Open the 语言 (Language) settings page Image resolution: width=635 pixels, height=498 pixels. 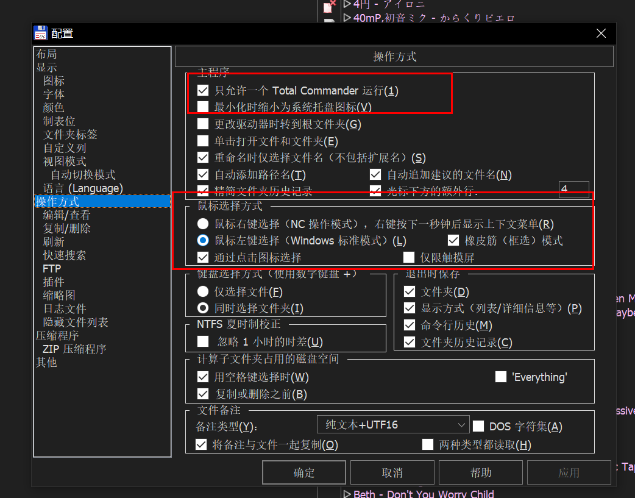(x=83, y=188)
